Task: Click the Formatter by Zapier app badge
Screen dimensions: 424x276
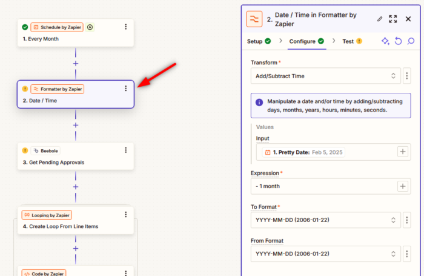Action: tap(58, 89)
